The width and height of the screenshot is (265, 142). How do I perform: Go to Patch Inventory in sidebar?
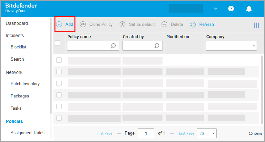(25, 84)
